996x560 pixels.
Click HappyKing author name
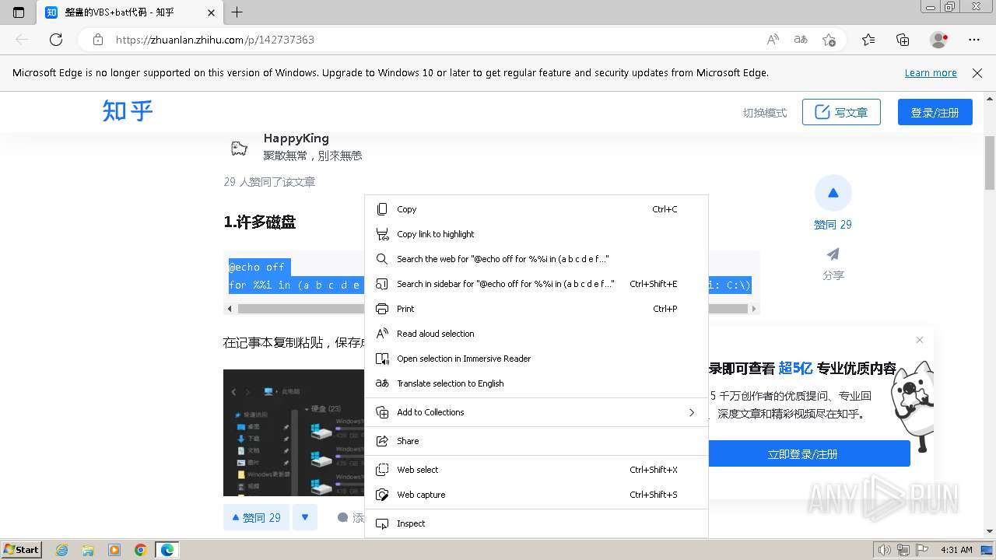pyautogui.click(x=296, y=138)
